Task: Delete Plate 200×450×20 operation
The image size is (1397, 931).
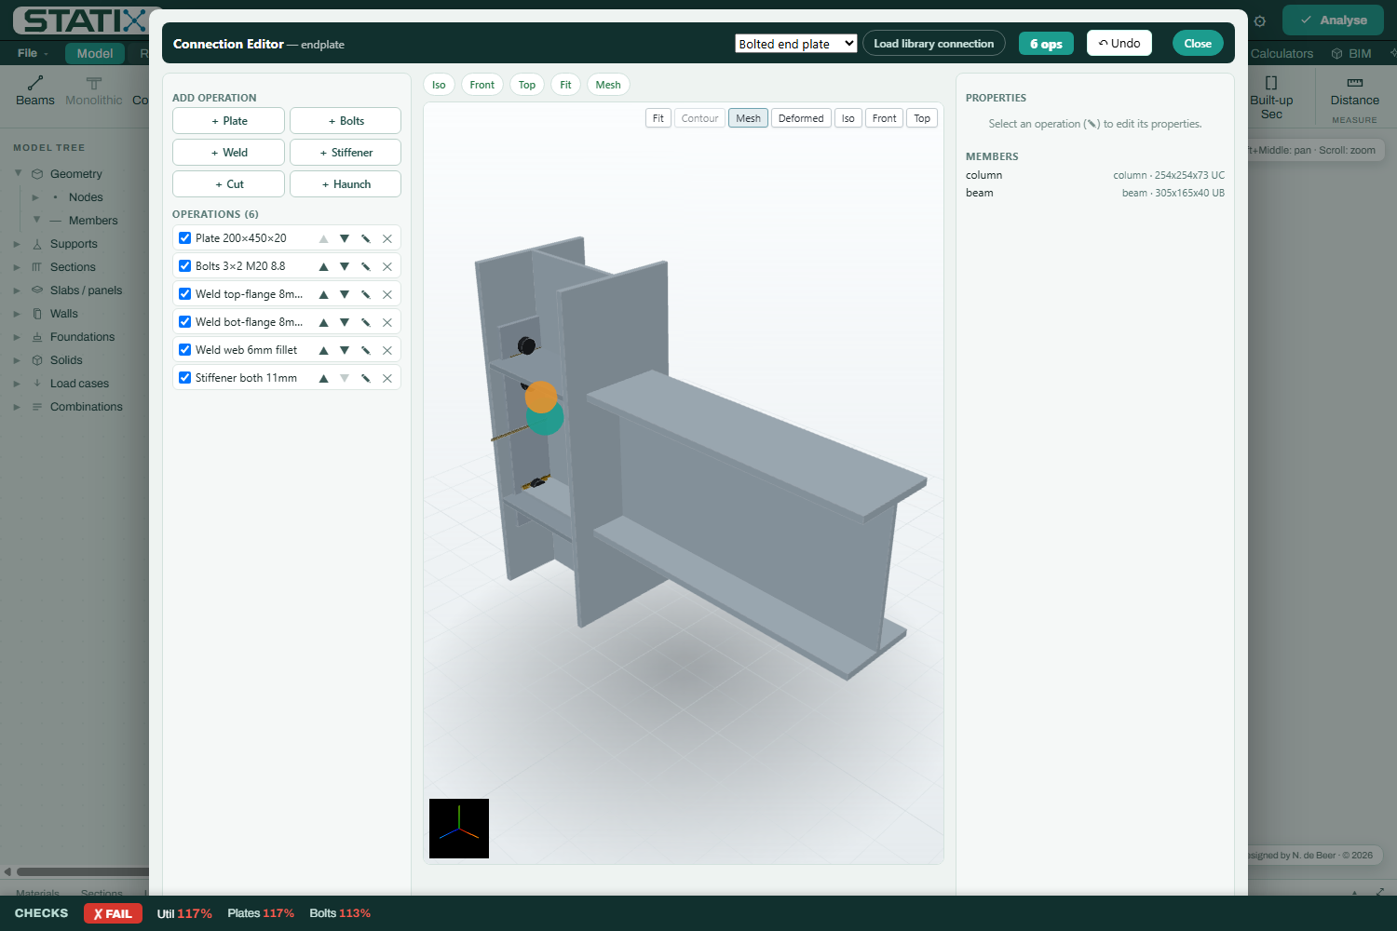Action: point(387,238)
